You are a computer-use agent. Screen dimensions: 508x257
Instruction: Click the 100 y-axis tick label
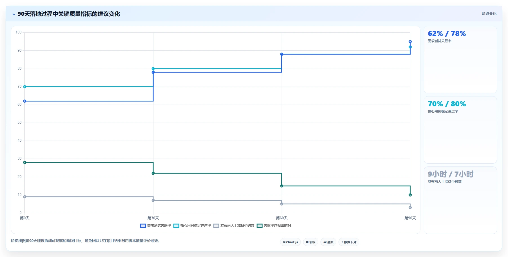(19, 32)
